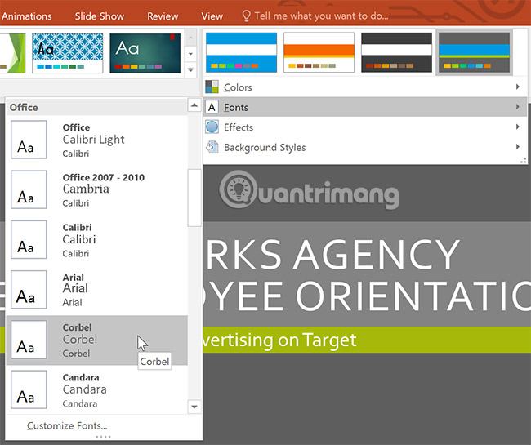
Task: Select the Office Calibri Light font set
Action: point(97,140)
